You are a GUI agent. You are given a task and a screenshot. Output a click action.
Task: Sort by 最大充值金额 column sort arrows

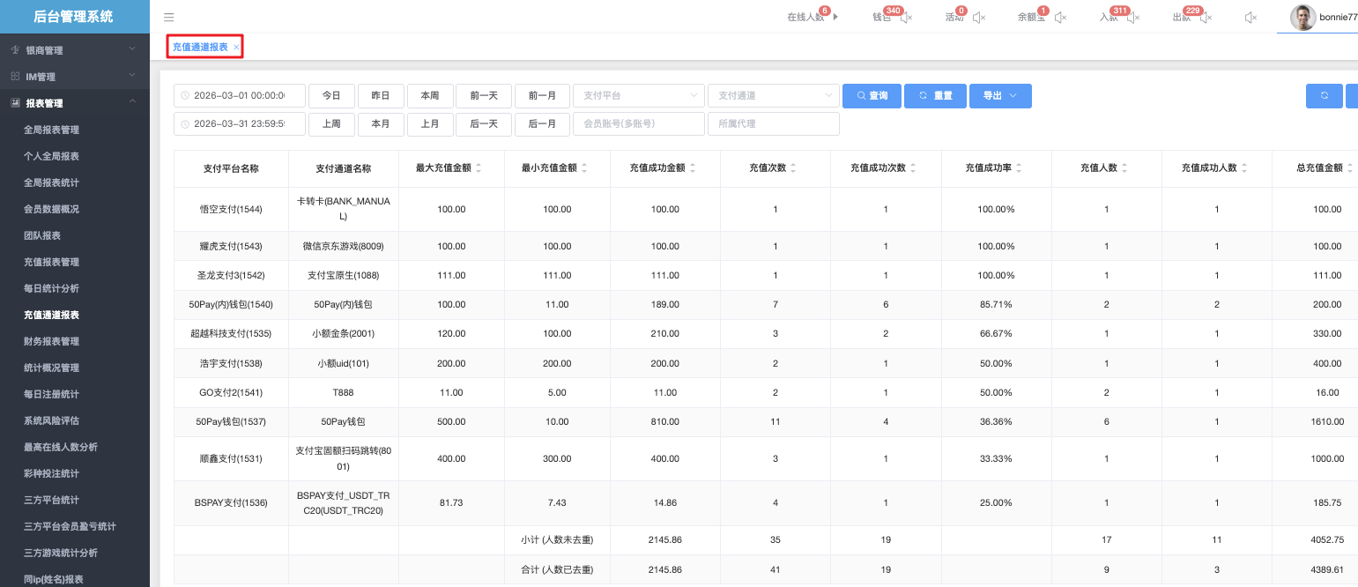tap(479, 168)
